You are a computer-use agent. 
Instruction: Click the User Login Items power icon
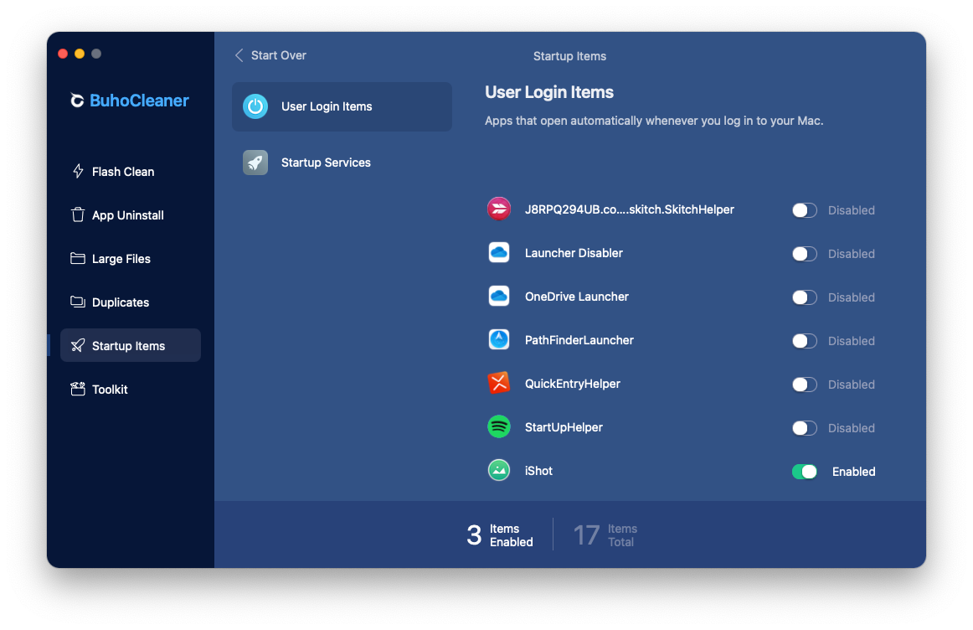(255, 106)
